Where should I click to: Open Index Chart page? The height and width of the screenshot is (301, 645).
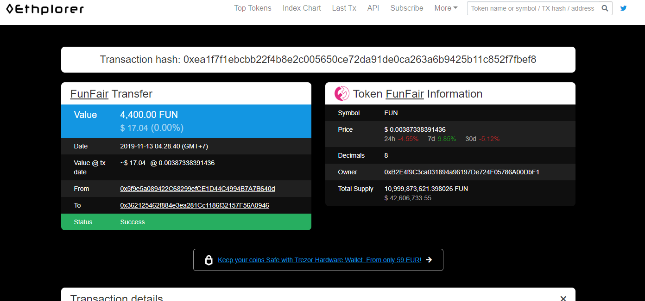[x=302, y=8]
